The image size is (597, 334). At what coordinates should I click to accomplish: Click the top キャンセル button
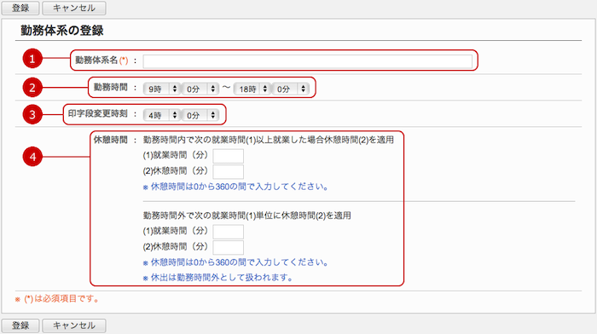74,8
